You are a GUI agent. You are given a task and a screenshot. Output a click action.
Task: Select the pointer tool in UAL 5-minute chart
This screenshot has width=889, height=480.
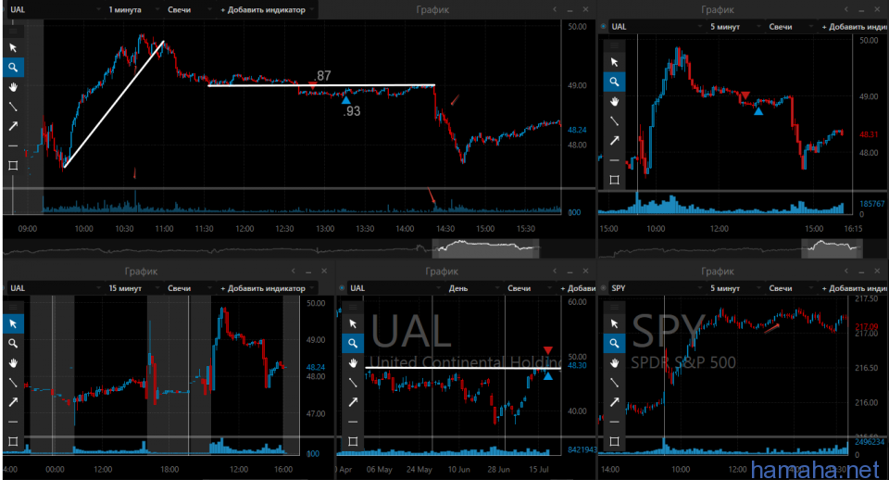(x=614, y=62)
